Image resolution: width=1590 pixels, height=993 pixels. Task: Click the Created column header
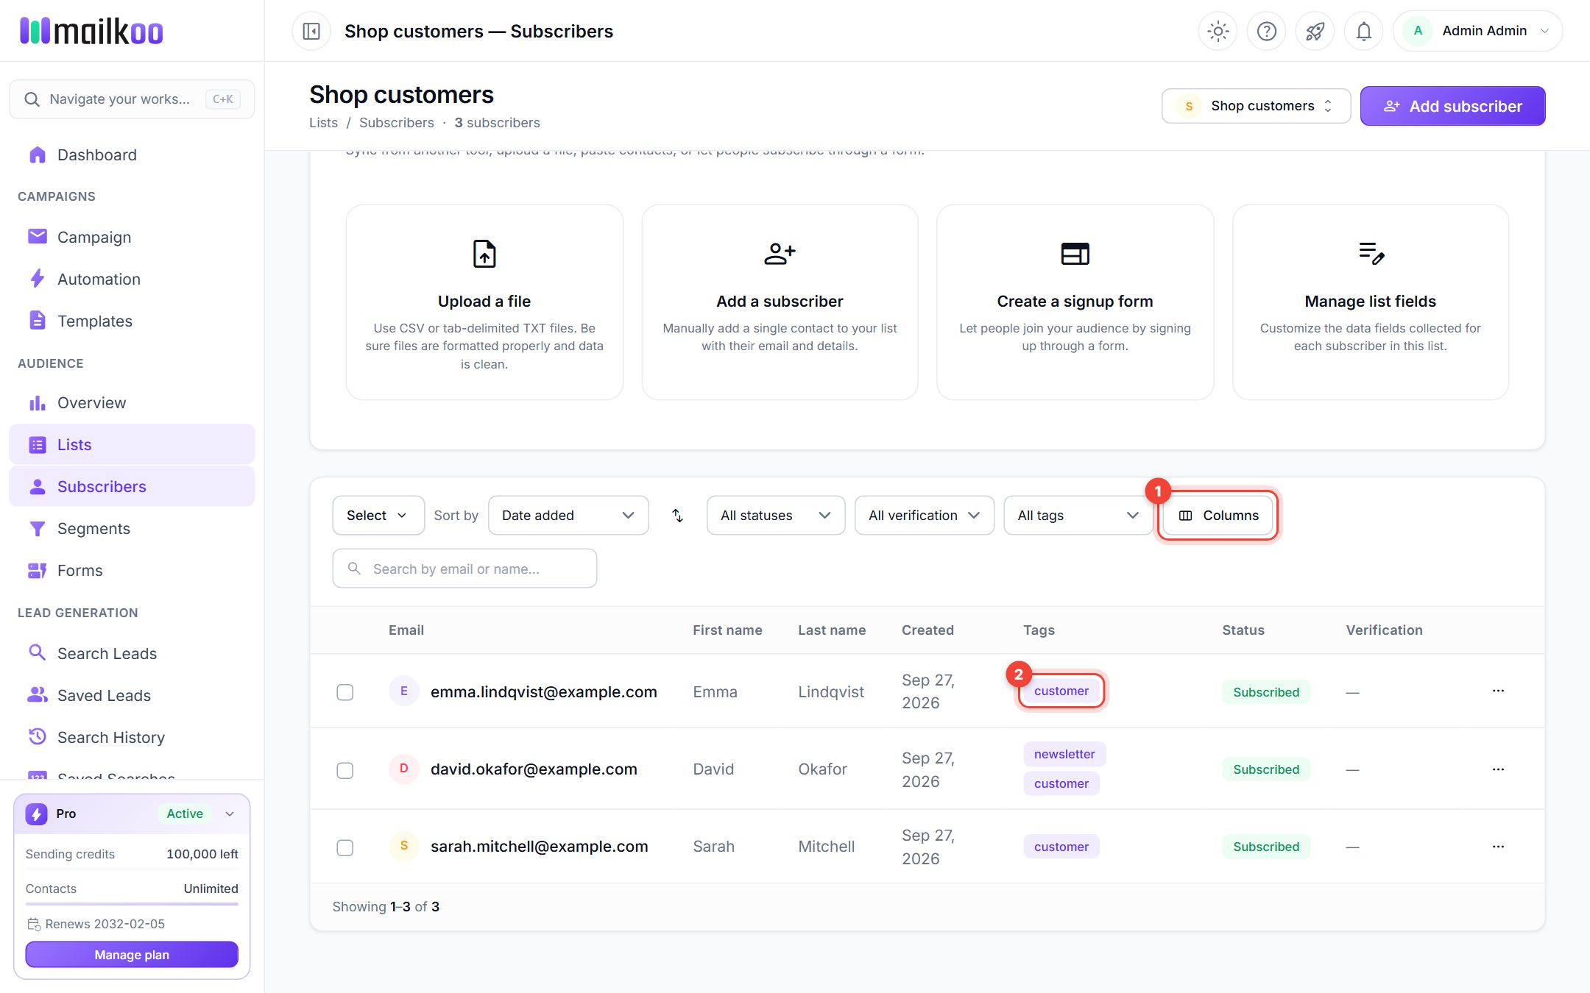pos(928,630)
